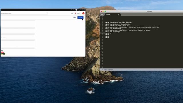The height and width of the screenshot is (103, 183).
Task: Click the yellow minimize button of Sublime window
Action: pyautogui.click(x=103, y=11)
